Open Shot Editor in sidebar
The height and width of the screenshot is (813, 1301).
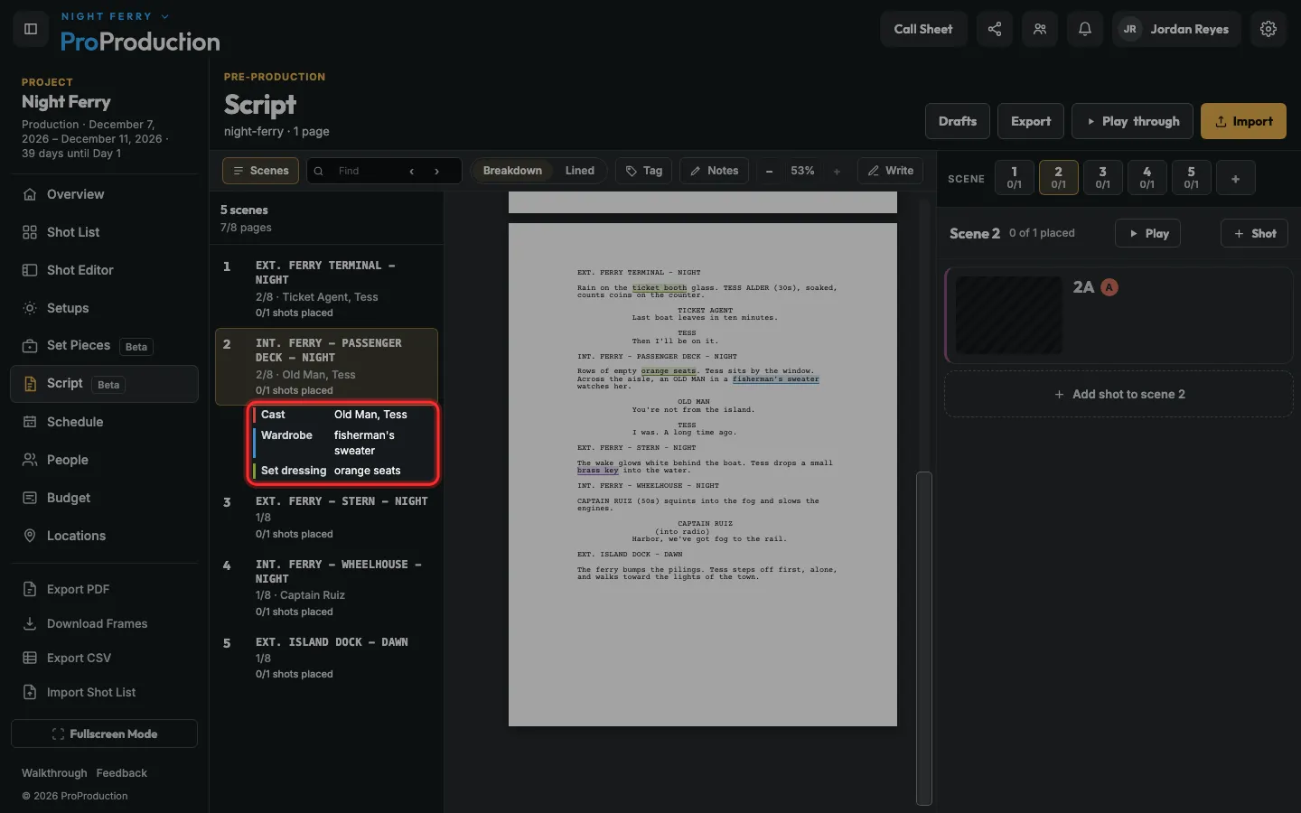104,270
